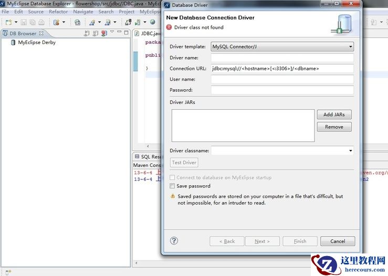This screenshot has height=276, width=388.
Task: Open the New wizard dropdown arrow
Action: 16,22
